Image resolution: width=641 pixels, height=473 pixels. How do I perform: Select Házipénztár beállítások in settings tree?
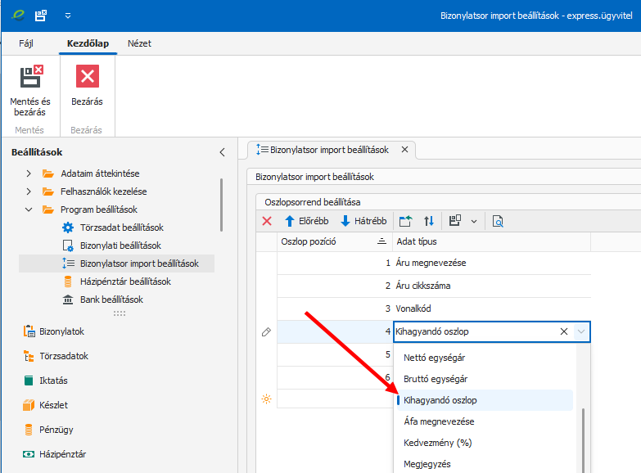(125, 282)
